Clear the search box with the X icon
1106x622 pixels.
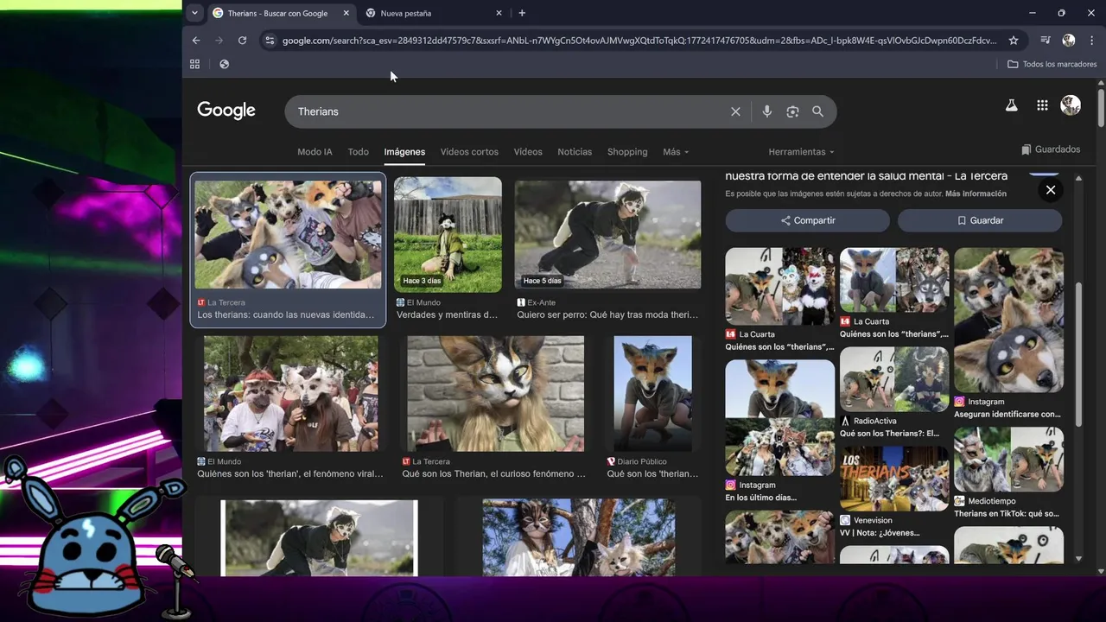(x=735, y=111)
